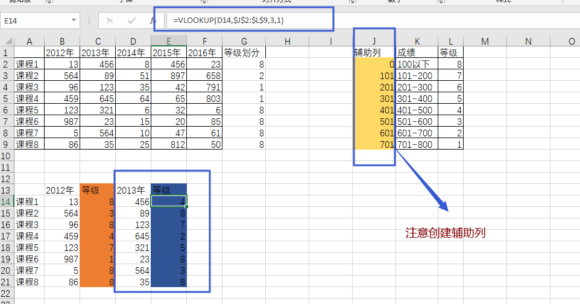
Task: Select column L header
Action: point(450,41)
